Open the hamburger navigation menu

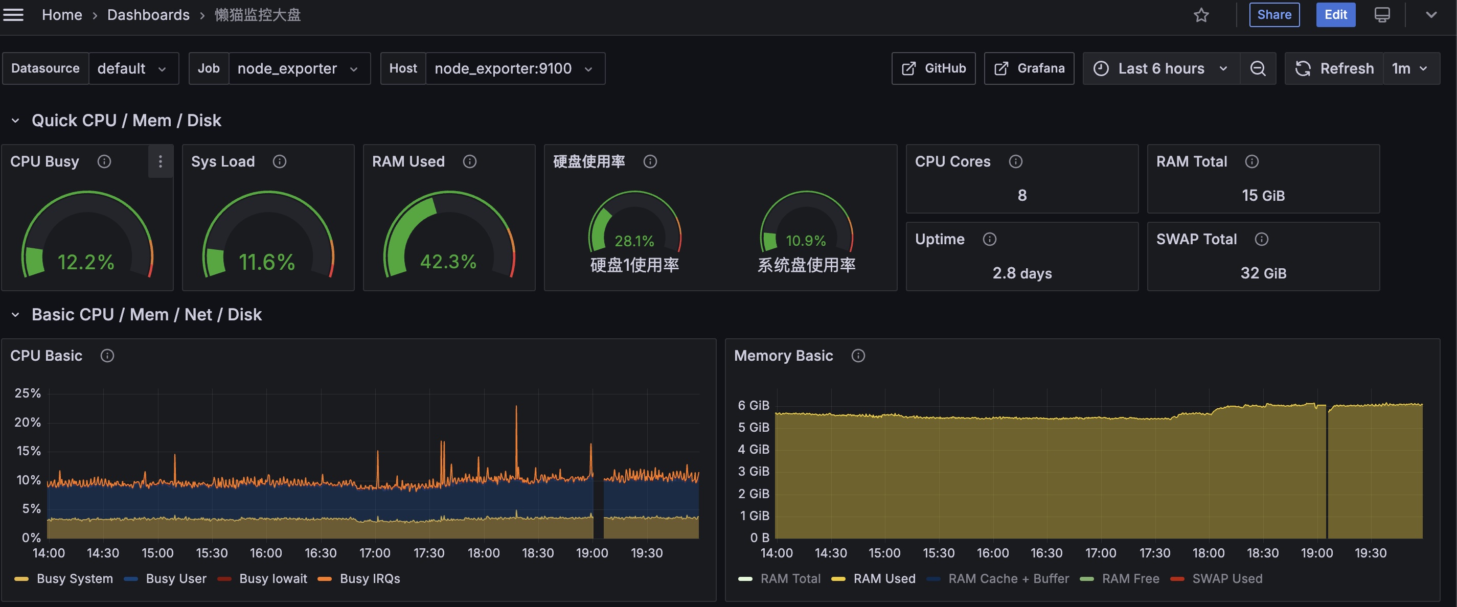[x=13, y=15]
